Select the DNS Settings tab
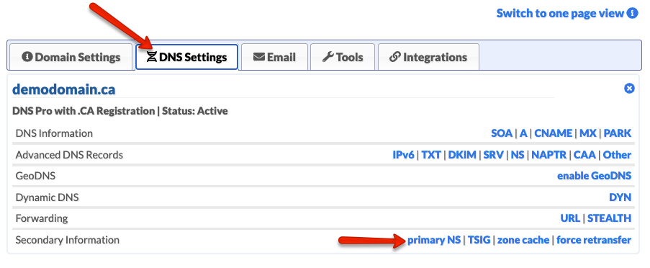 pyautogui.click(x=187, y=57)
